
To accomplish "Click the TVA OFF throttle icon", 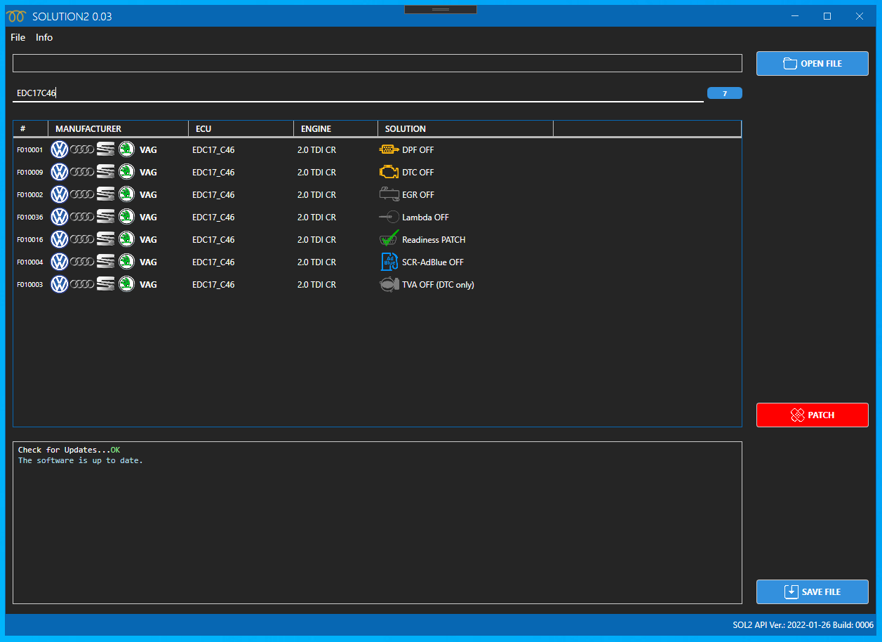I will [x=389, y=284].
